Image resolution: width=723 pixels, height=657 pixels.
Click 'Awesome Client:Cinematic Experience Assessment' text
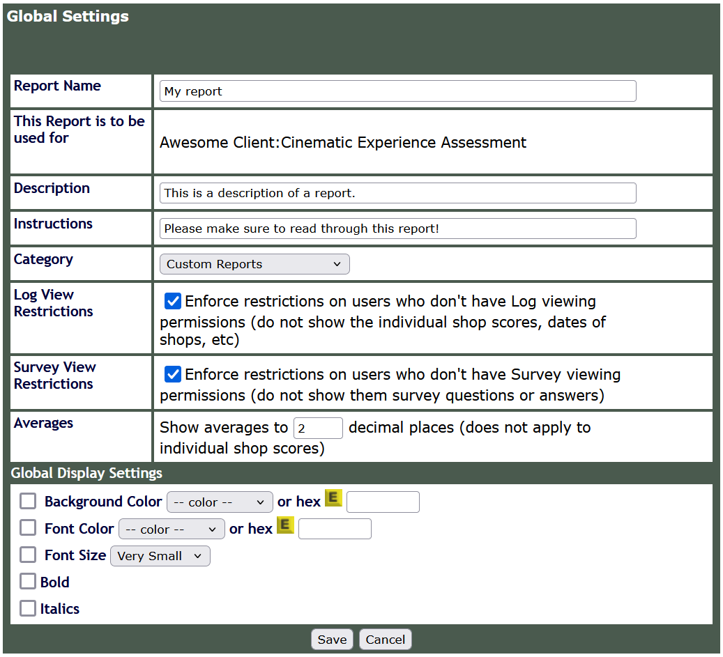tap(342, 142)
